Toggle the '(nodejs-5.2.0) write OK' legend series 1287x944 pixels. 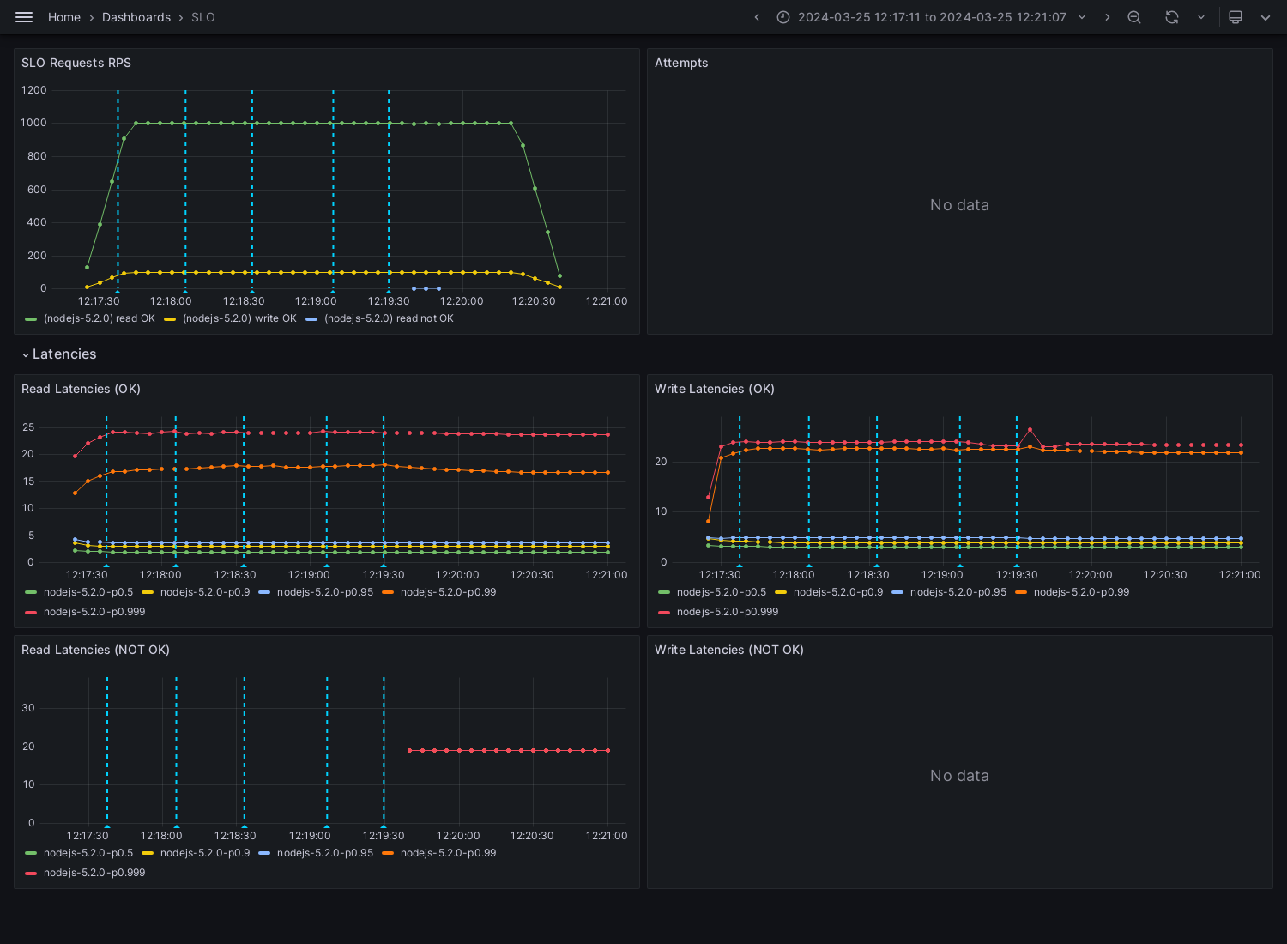click(239, 318)
